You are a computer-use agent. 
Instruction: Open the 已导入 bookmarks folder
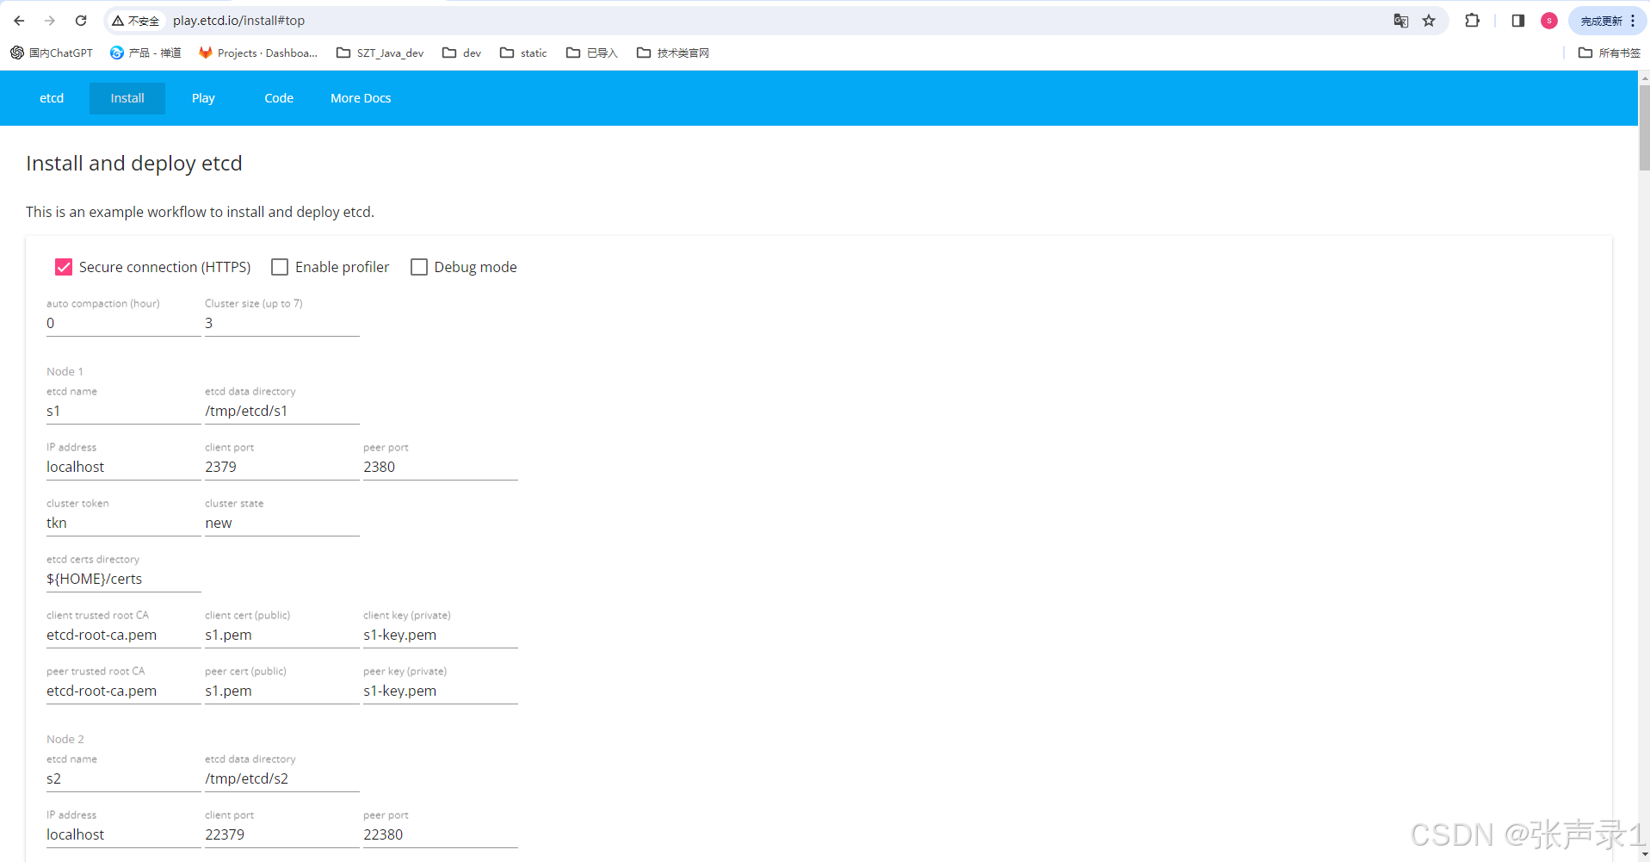[x=592, y=53]
